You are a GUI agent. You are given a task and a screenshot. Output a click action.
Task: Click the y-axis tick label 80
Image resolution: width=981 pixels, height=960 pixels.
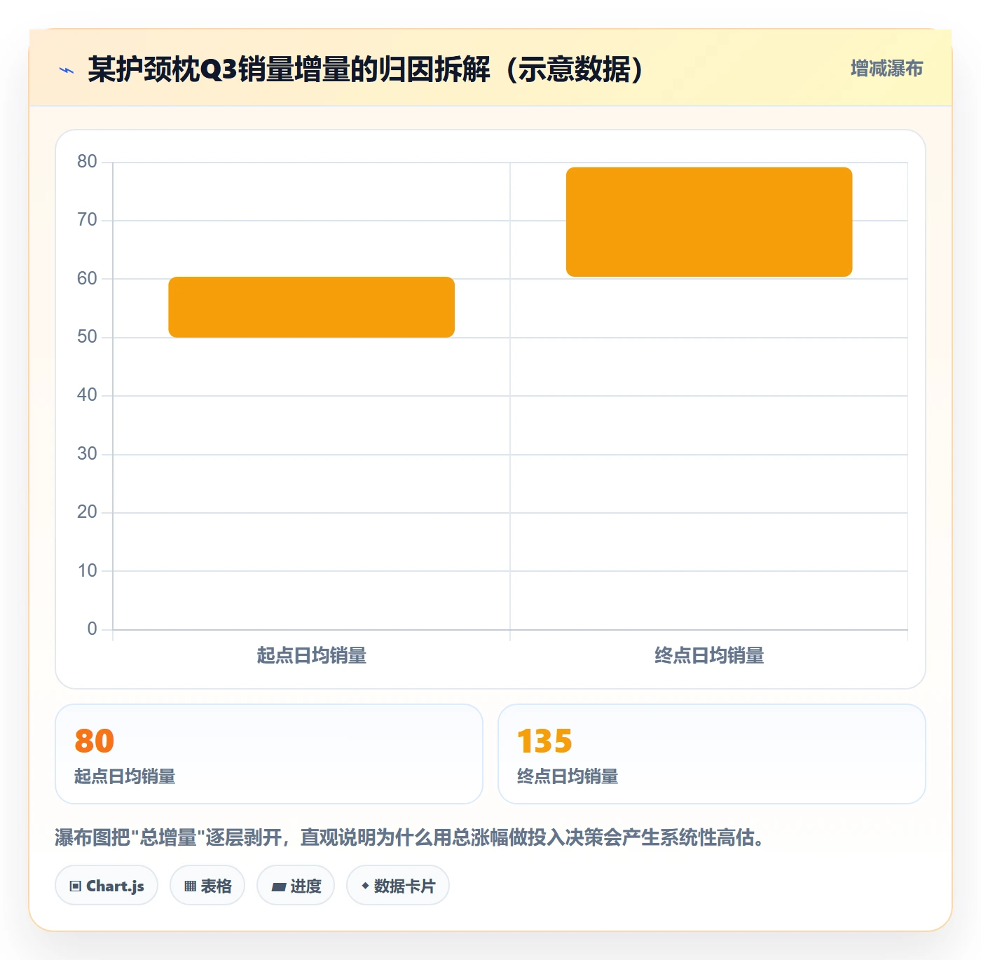[x=87, y=162]
